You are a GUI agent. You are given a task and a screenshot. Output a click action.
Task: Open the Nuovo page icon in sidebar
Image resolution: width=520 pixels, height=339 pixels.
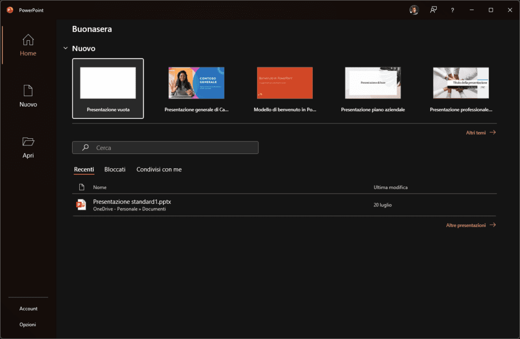(x=28, y=90)
